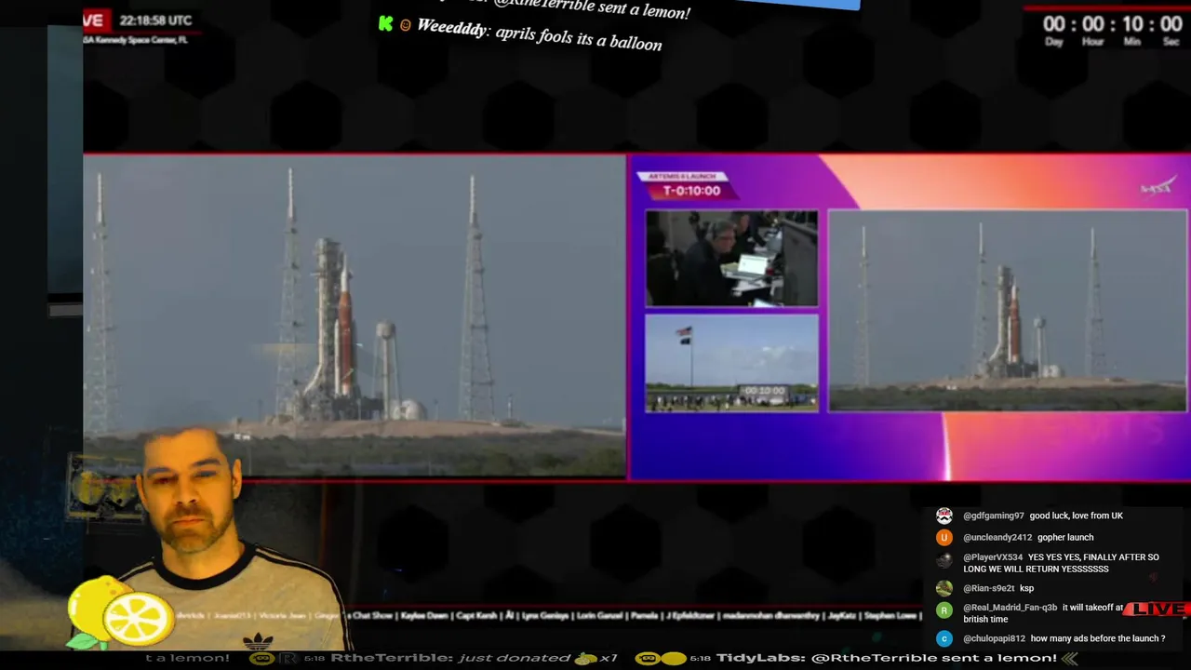Click the arrow icon ending the ticker

[1070, 658]
